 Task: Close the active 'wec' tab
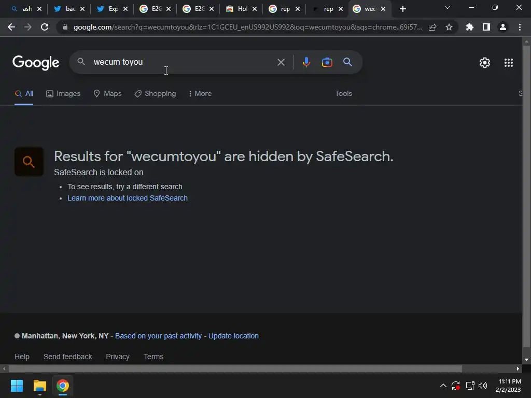pos(383,9)
